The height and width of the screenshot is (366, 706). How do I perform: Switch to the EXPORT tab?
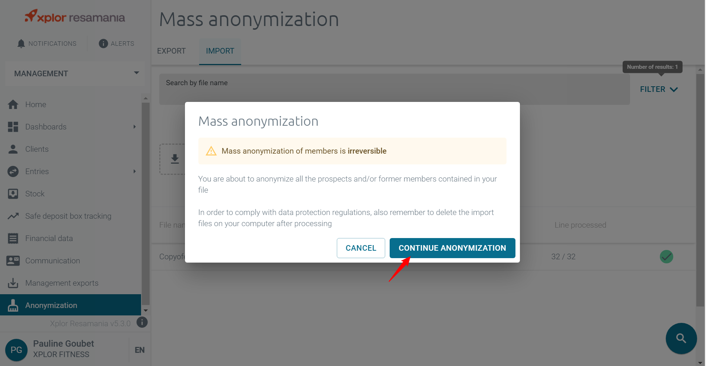pos(171,51)
